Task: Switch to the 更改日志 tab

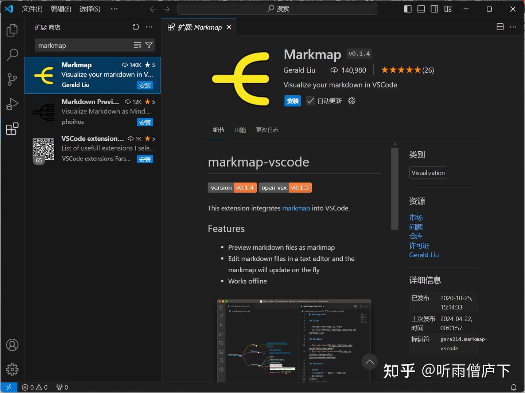Action: 267,130
